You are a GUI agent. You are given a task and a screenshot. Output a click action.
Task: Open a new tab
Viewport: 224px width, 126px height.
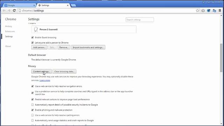[73, 5]
